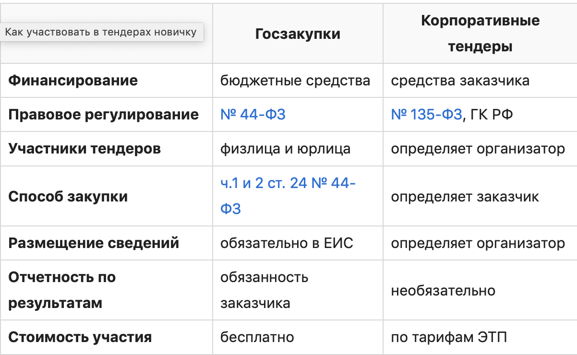Select the по тарифам ЭТП cell
The width and height of the screenshot is (577, 355).
[x=449, y=337]
